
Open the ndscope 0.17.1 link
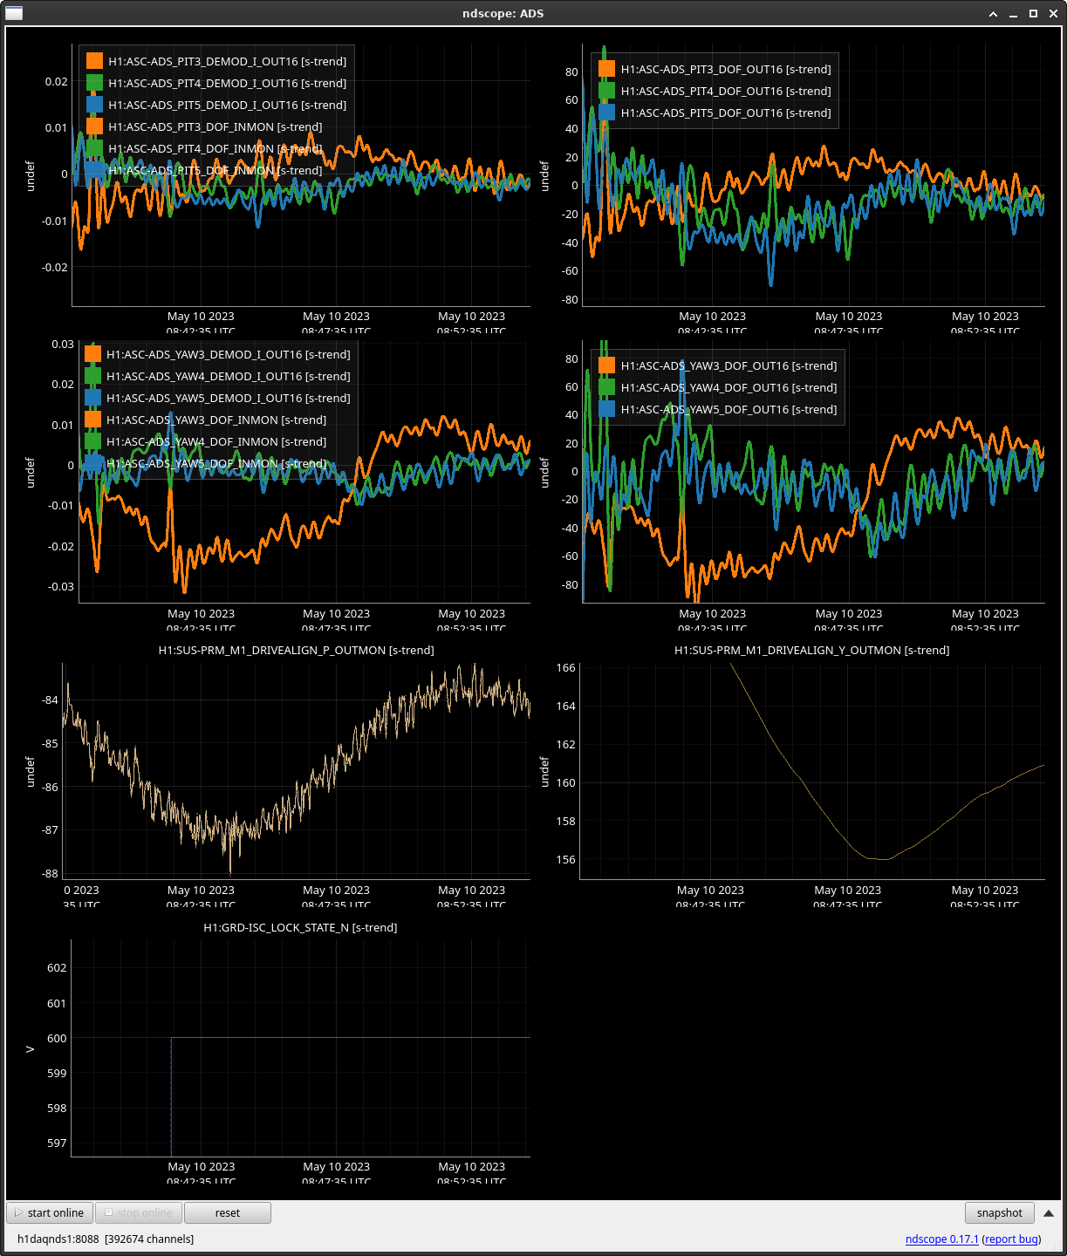pos(941,1239)
